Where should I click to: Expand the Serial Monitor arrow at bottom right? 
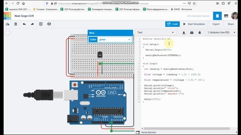(236, 132)
